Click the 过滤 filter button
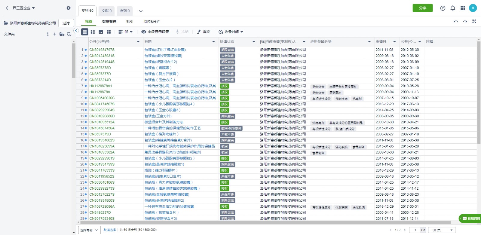 click(x=66, y=23)
